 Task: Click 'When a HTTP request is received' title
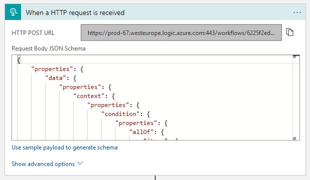click(75, 12)
